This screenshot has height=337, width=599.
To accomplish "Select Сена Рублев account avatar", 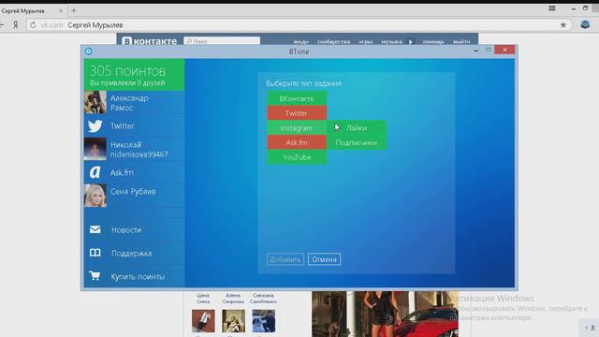I will (95, 196).
